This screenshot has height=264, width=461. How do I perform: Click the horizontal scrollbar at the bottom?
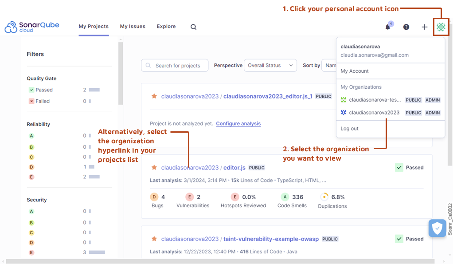tap(220, 261)
